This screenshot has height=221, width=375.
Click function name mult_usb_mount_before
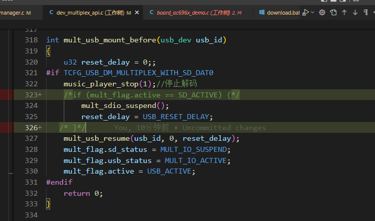point(110,40)
